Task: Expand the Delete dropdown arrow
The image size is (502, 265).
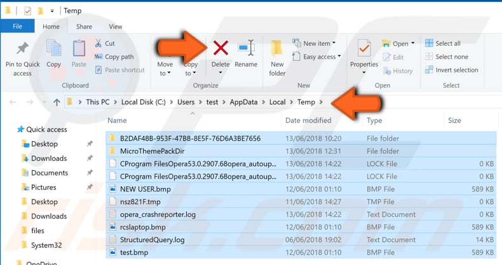Action: tap(220, 72)
